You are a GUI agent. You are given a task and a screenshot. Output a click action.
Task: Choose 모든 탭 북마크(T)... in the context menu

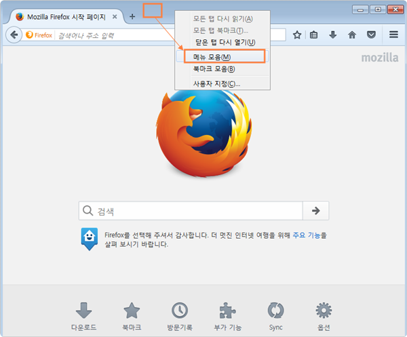(x=222, y=31)
